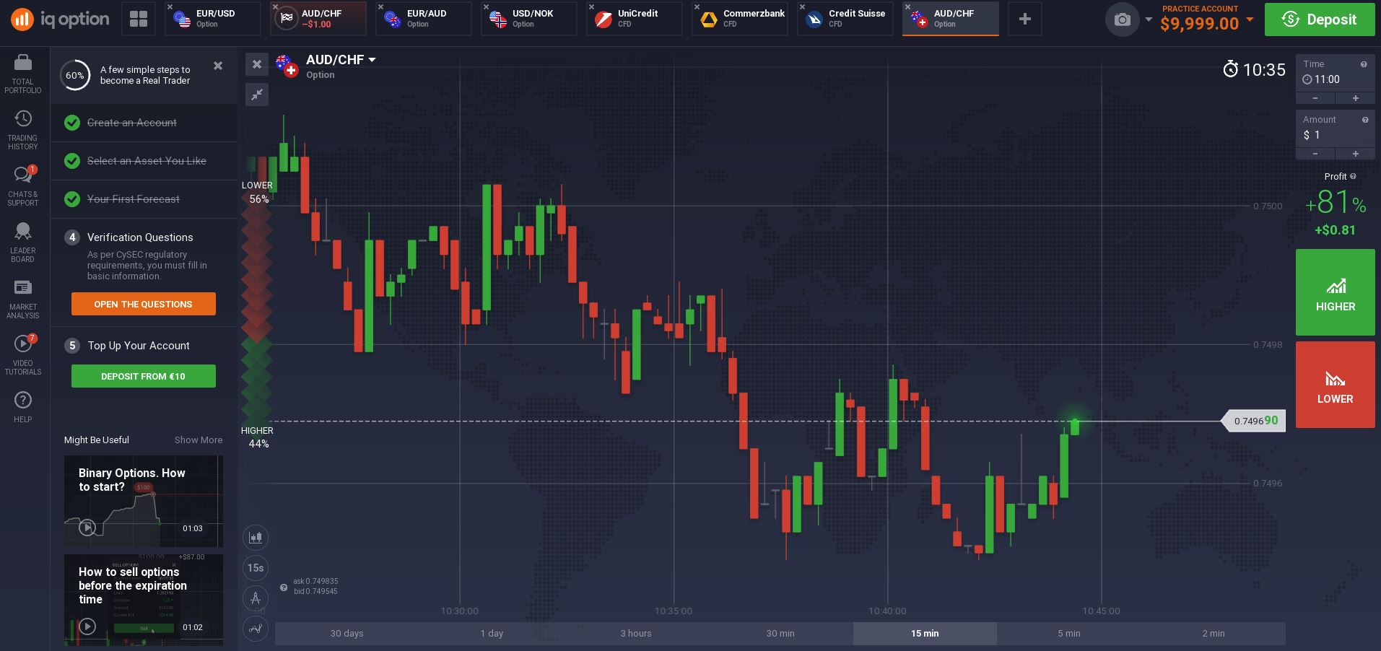Click the green Deposit button
1381x651 pixels.
point(1320,19)
